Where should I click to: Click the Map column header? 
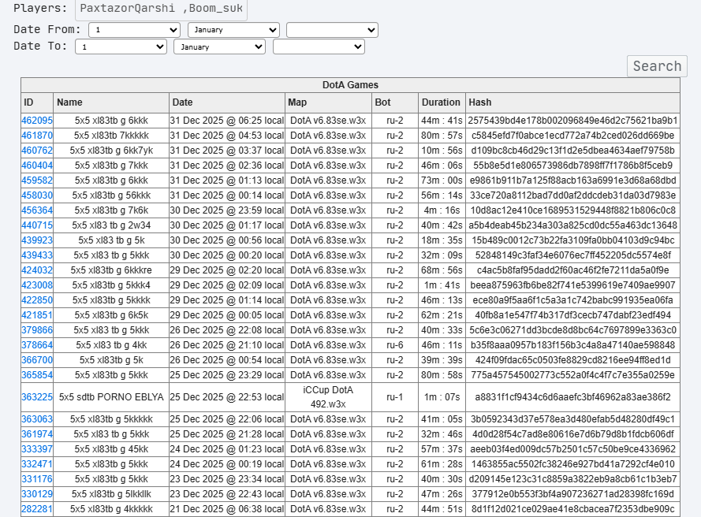click(x=328, y=102)
